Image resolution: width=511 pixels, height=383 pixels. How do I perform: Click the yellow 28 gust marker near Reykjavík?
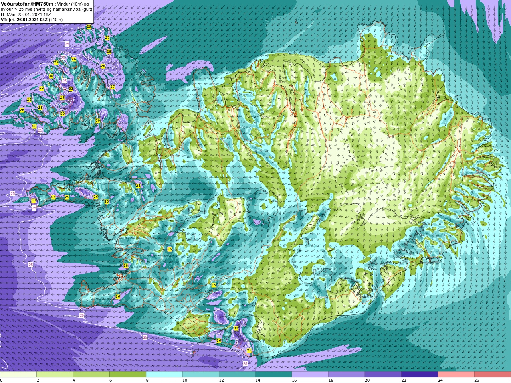[126, 266]
